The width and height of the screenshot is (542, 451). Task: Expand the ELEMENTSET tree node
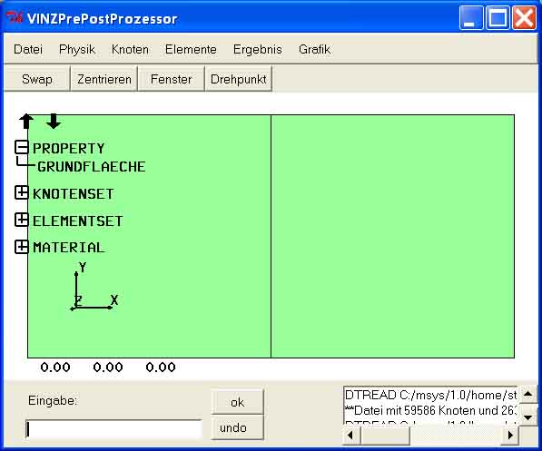click(x=22, y=220)
